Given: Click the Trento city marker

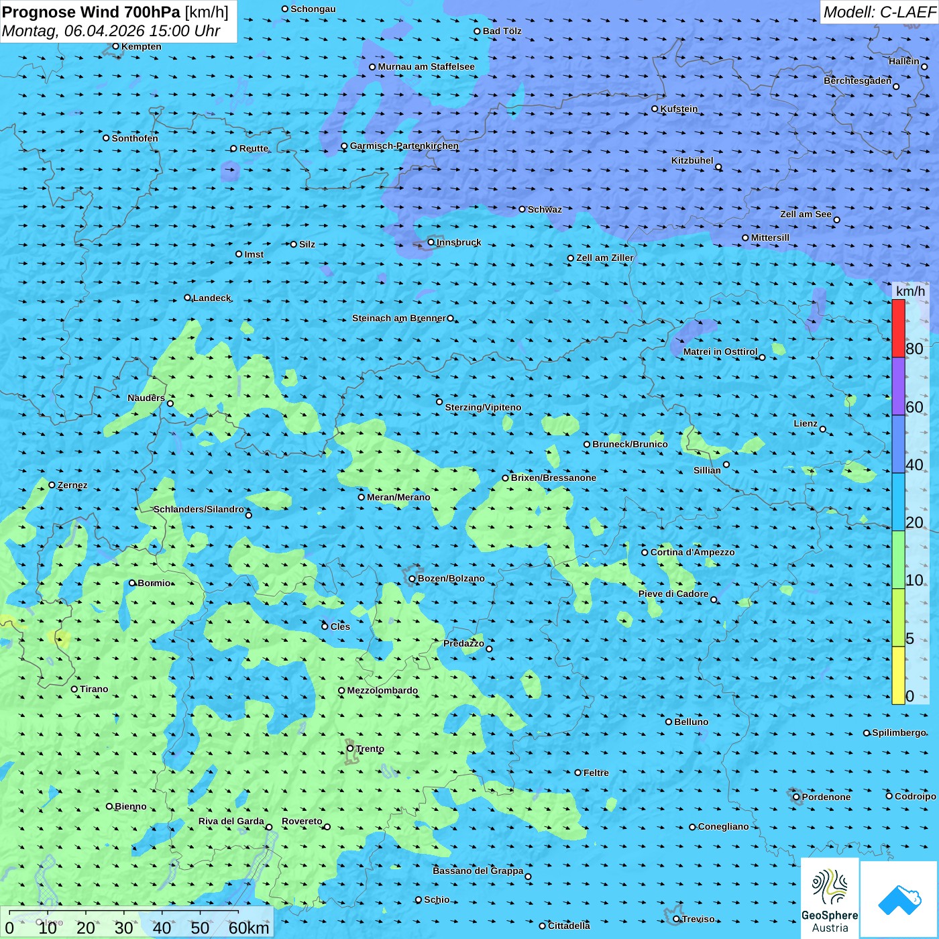Looking at the screenshot, I should click(350, 749).
